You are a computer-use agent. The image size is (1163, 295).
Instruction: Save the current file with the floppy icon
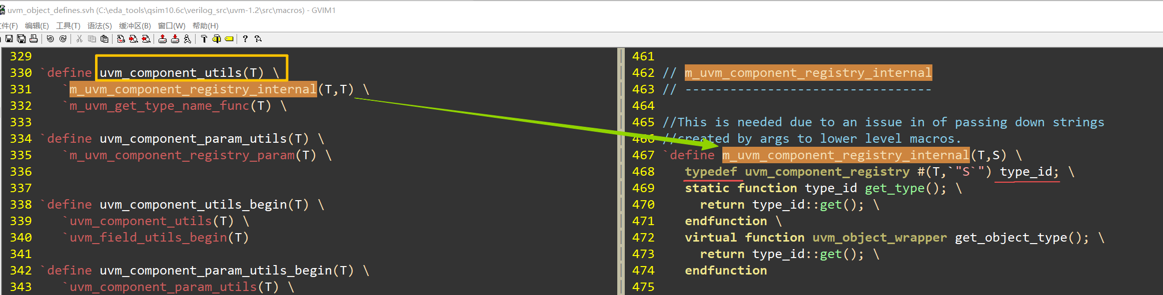9,39
